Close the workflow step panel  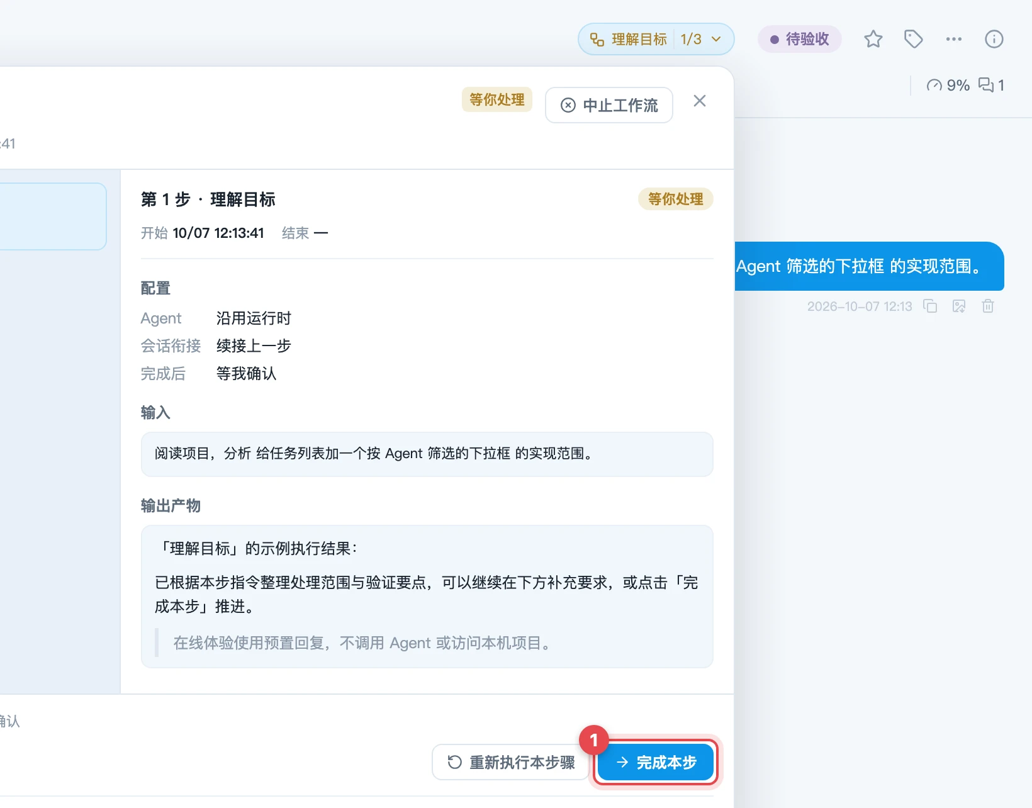coord(699,101)
